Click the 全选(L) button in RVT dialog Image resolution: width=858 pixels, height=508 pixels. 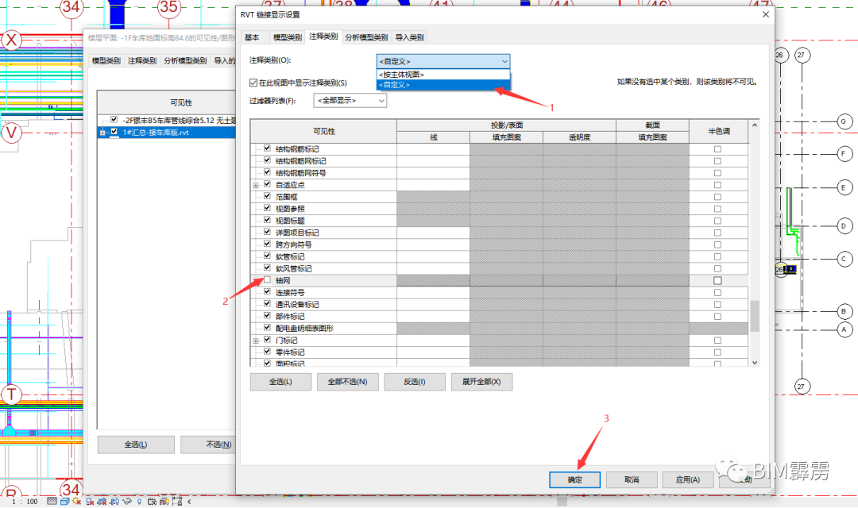tap(280, 382)
